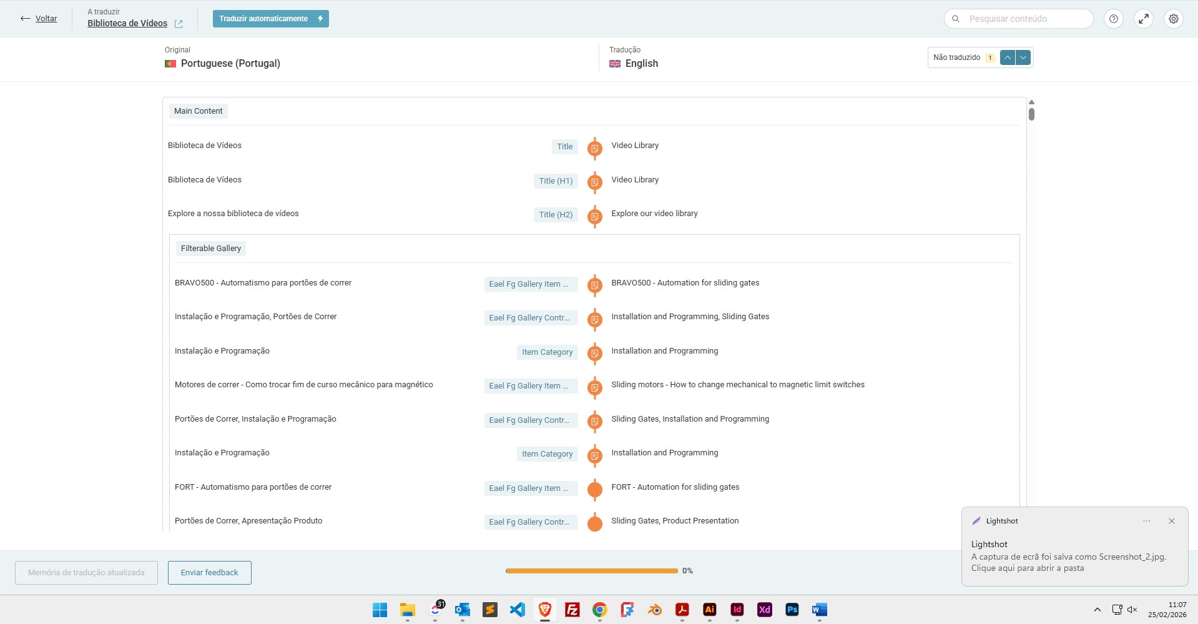
Task: Click status icon for FORT - Automation row
Action: point(595,490)
